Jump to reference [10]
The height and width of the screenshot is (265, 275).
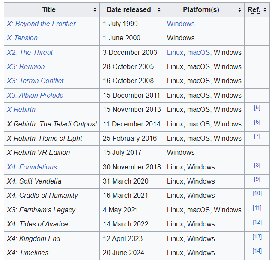[x=257, y=193]
